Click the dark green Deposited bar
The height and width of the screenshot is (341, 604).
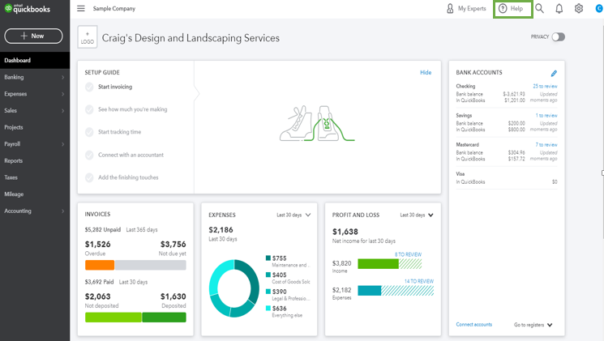[164, 318]
